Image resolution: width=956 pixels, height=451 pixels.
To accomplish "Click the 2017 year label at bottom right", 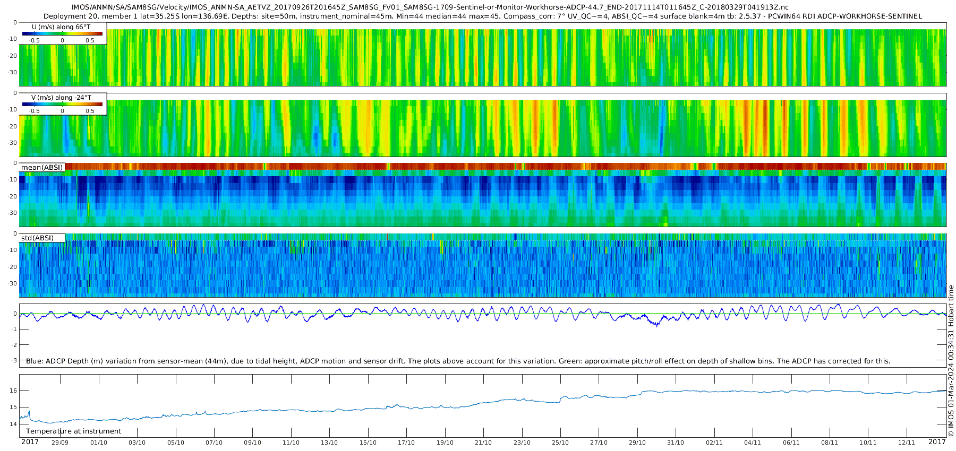I will click(x=937, y=442).
